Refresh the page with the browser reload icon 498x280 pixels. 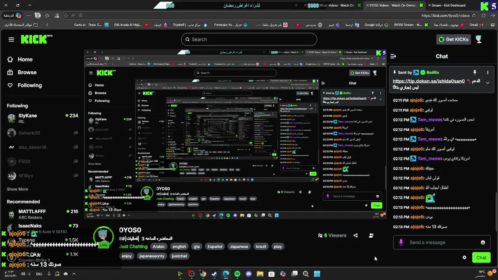484,16
